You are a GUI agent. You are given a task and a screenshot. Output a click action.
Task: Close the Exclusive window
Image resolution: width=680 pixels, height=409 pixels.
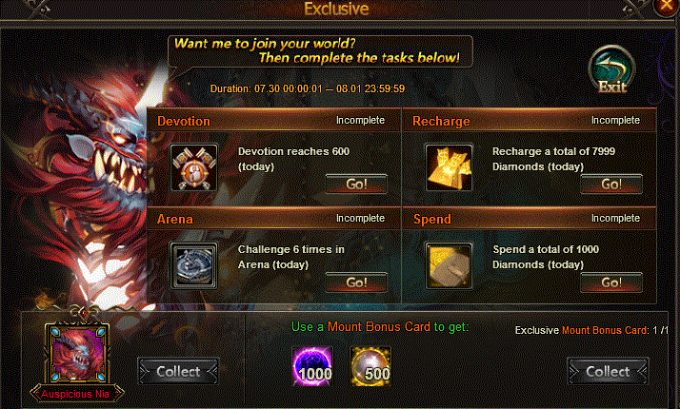pyautogui.click(x=667, y=6)
